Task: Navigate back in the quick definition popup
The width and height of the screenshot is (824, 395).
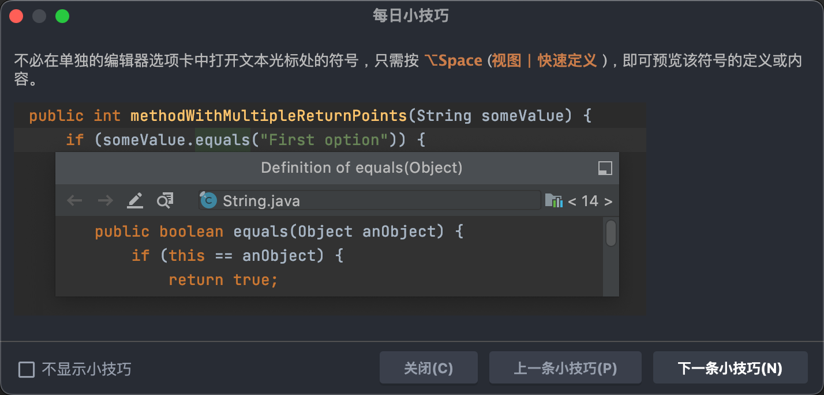Action: tap(74, 200)
